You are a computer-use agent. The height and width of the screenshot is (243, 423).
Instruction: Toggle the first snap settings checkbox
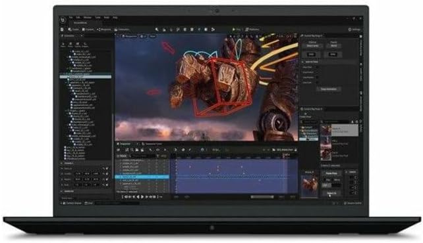(318, 67)
